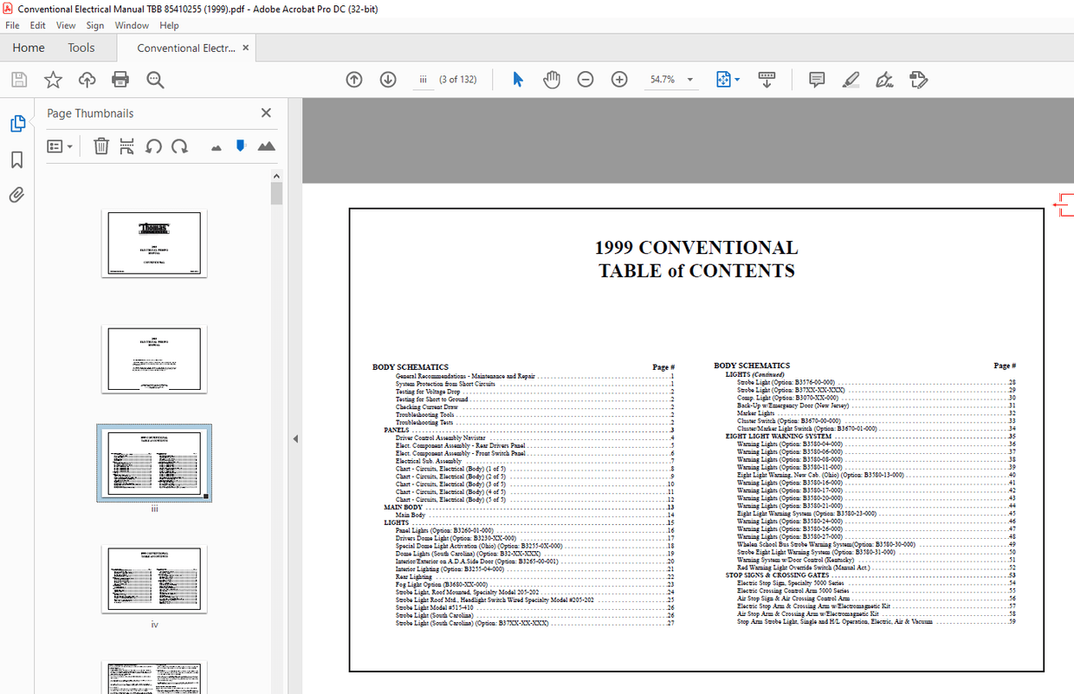Search the document with Find
Screen dimensions: 1074x694
click(154, 79)
